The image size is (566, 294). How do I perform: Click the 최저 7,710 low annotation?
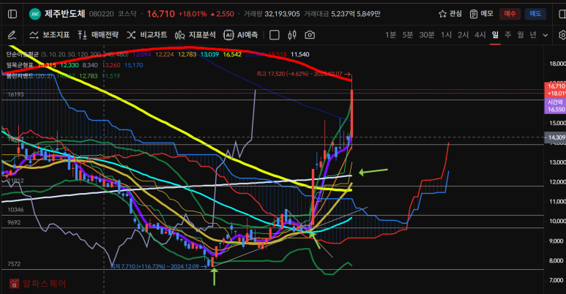tap(158, 267)
